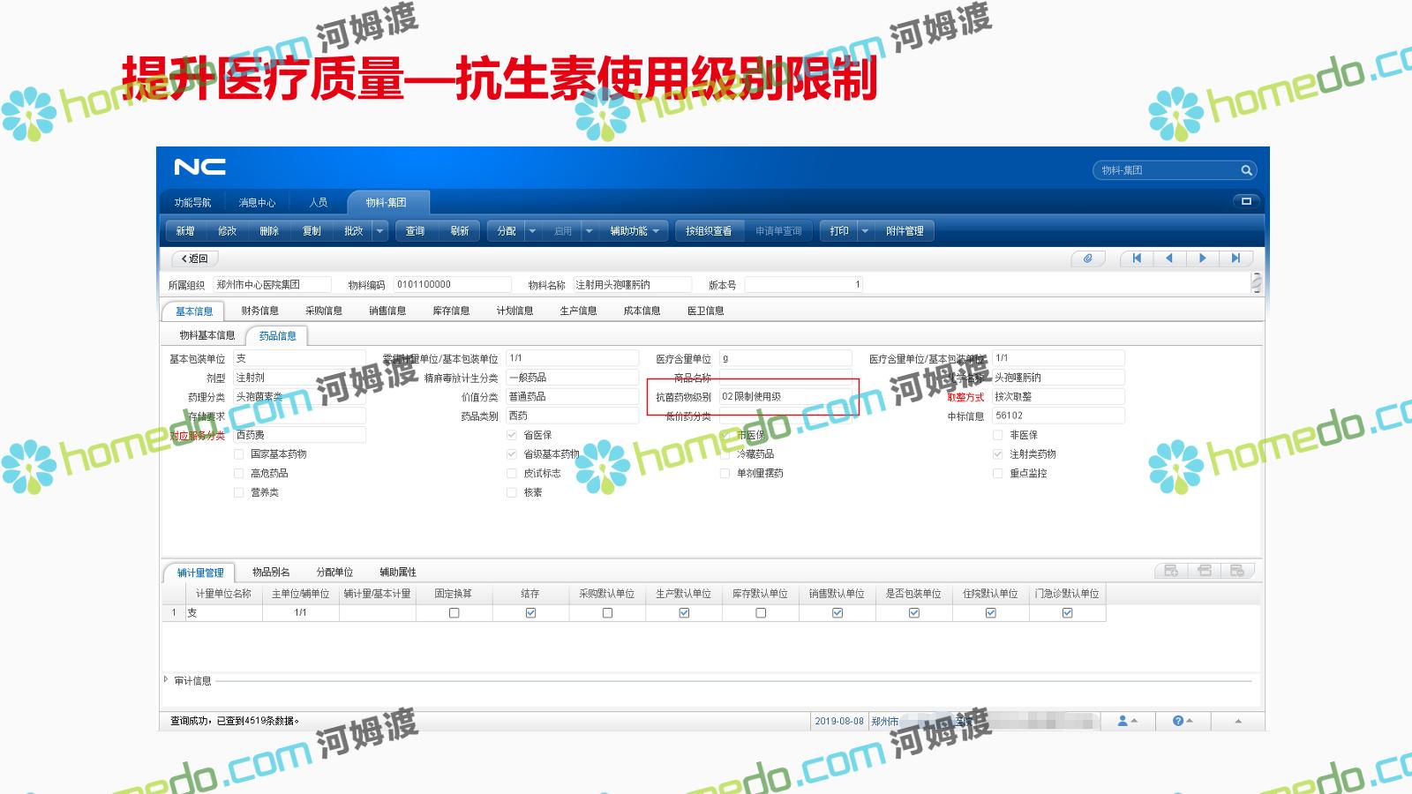Click the search magnifier icon in the top bar
The image size is (1412, 794).
pyautogui.click(x=1246, y=170)
